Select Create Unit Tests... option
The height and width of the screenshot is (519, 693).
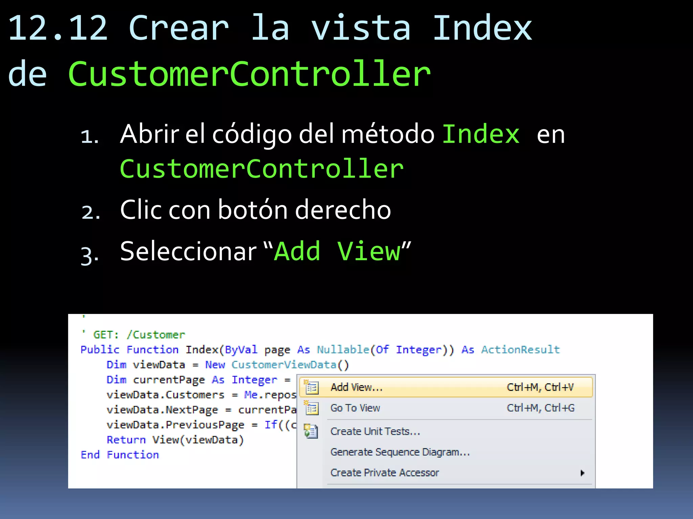click(375, 431)
